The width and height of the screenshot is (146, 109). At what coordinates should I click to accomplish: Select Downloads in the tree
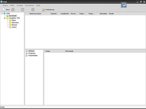click(13, 16)
